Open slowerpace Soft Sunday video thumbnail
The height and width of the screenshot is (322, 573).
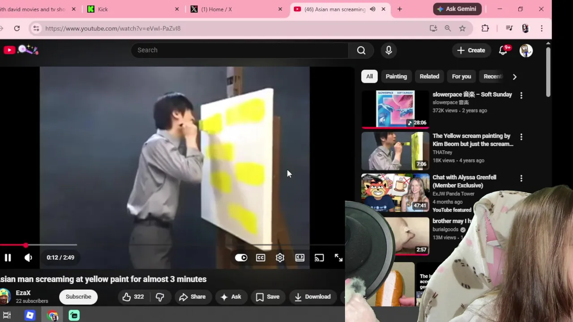click(x=395, y=109)
